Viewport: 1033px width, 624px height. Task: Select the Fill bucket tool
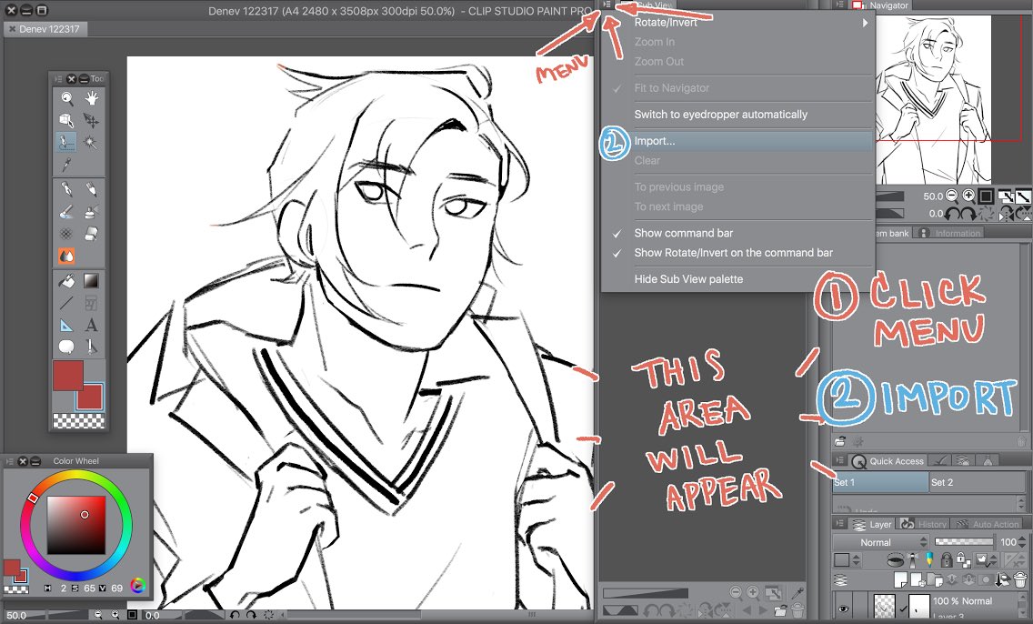point(66,281)
